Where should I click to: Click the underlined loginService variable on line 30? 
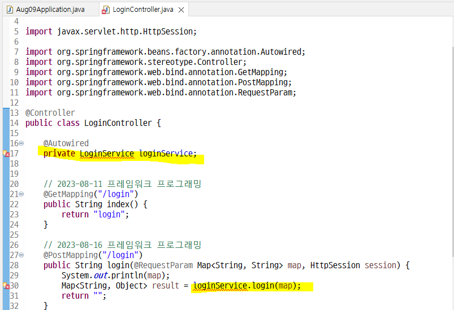(220, 286)
